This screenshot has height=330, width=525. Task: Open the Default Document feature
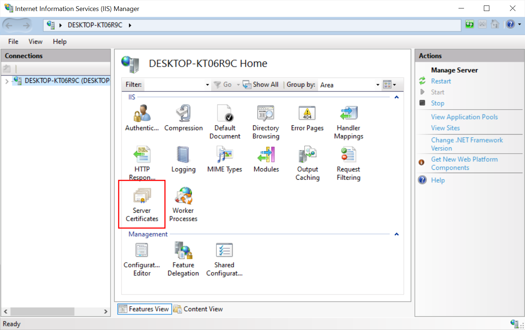click(225, 122)
